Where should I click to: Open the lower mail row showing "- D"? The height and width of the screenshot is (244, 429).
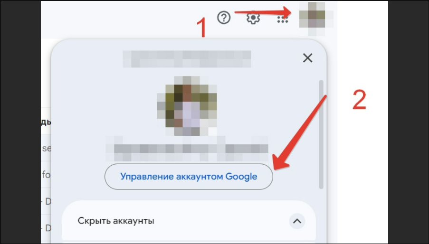[x=46, y=227]
